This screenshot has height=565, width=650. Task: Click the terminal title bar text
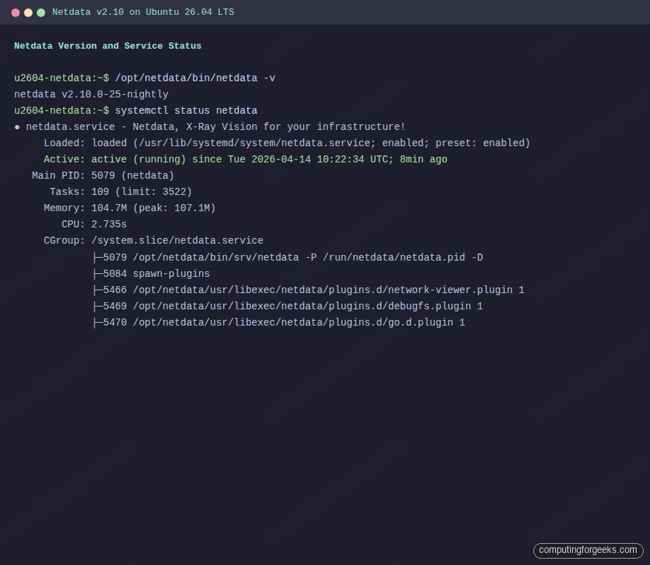145,12
